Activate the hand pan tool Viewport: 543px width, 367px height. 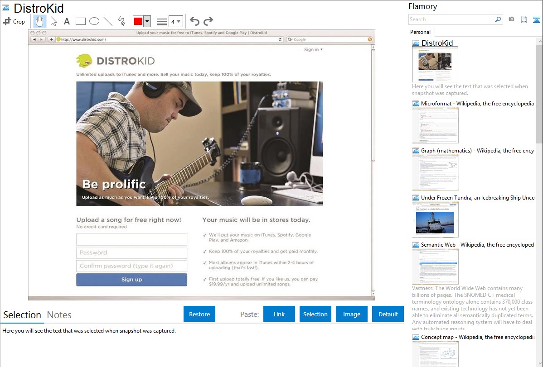pyautogui.click(x=40, y=21)
